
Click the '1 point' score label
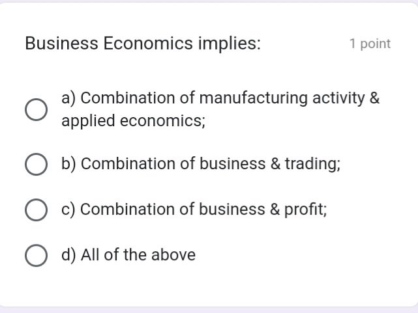pos(370,44)
